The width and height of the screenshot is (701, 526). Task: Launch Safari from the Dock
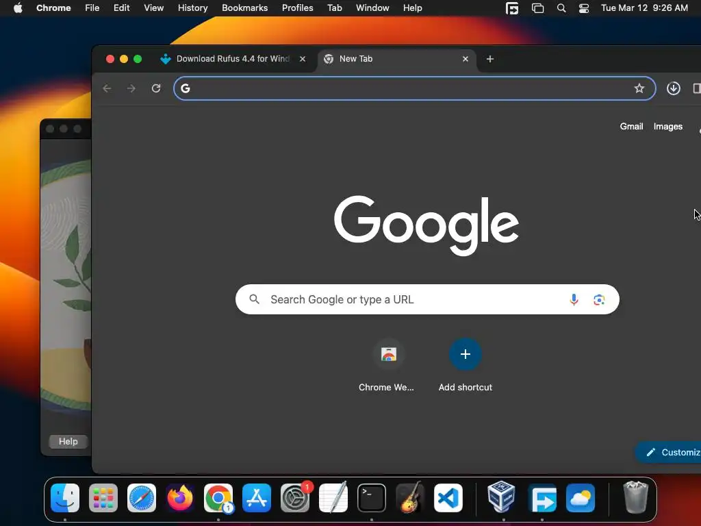pos(142,498)
